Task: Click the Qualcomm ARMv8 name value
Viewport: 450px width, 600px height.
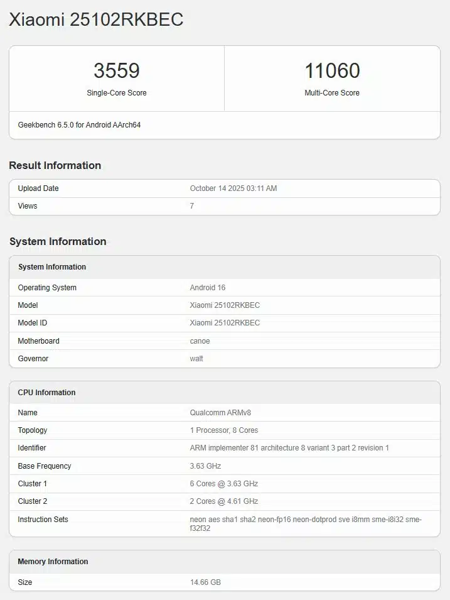Action: coord(220,413)
